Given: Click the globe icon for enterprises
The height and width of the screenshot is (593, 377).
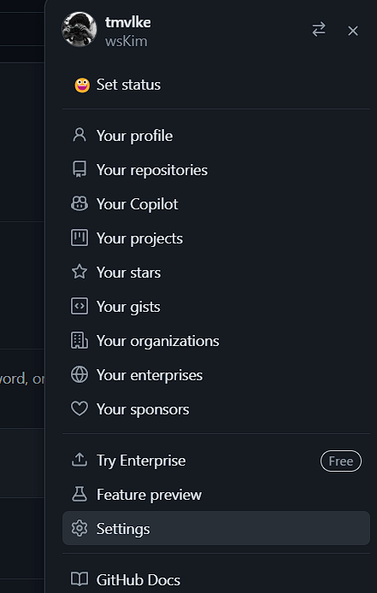Looking at the screenshot, I should (80, 374).
